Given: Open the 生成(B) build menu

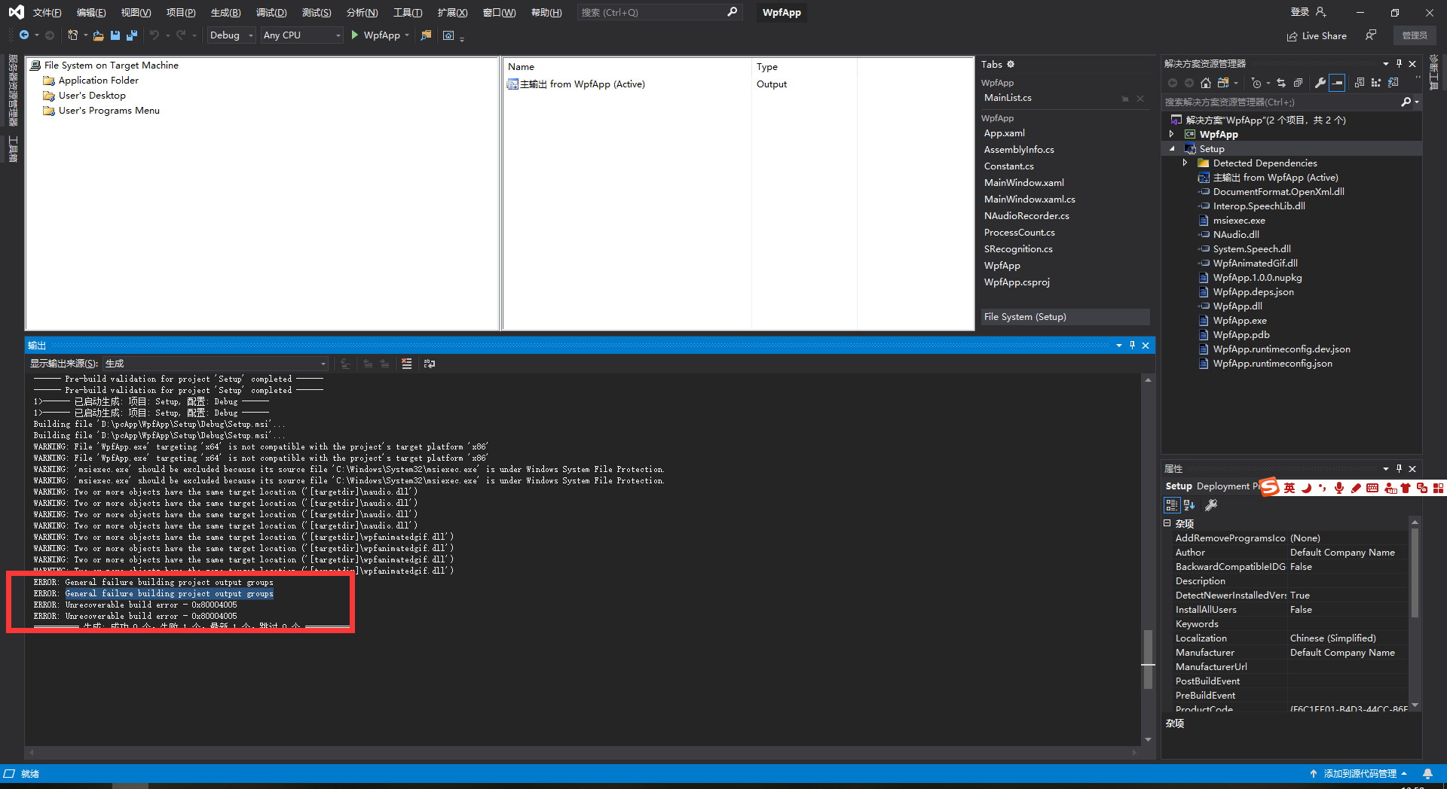Looking at the screenshot, I should pyautogui.click(x=225, y=12).
